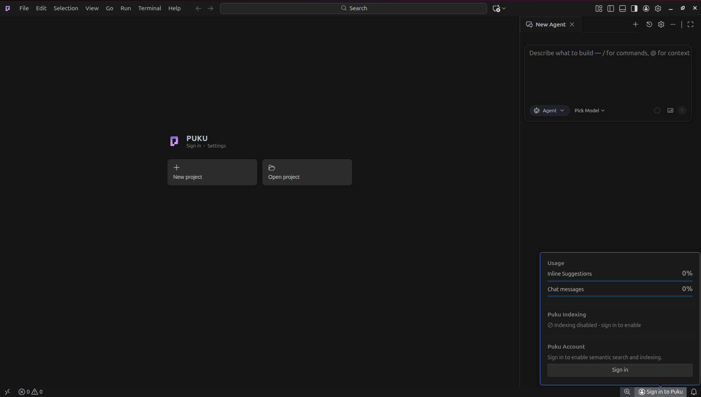
Task: Open the Accounts icon in title bar
Action: [646, 8]
